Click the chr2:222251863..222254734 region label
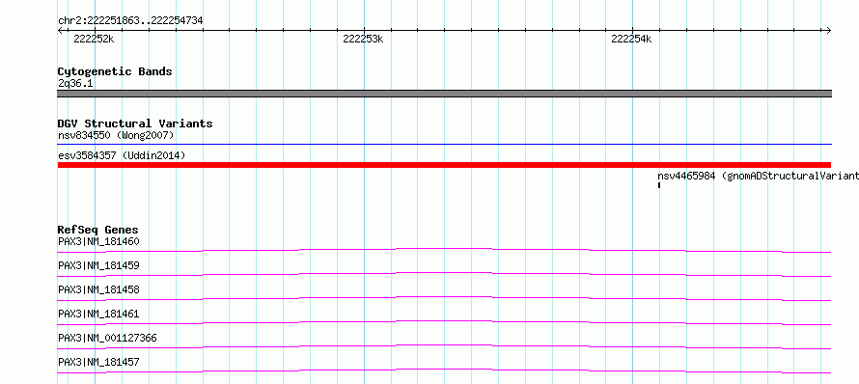 click(x=130, y=21)
